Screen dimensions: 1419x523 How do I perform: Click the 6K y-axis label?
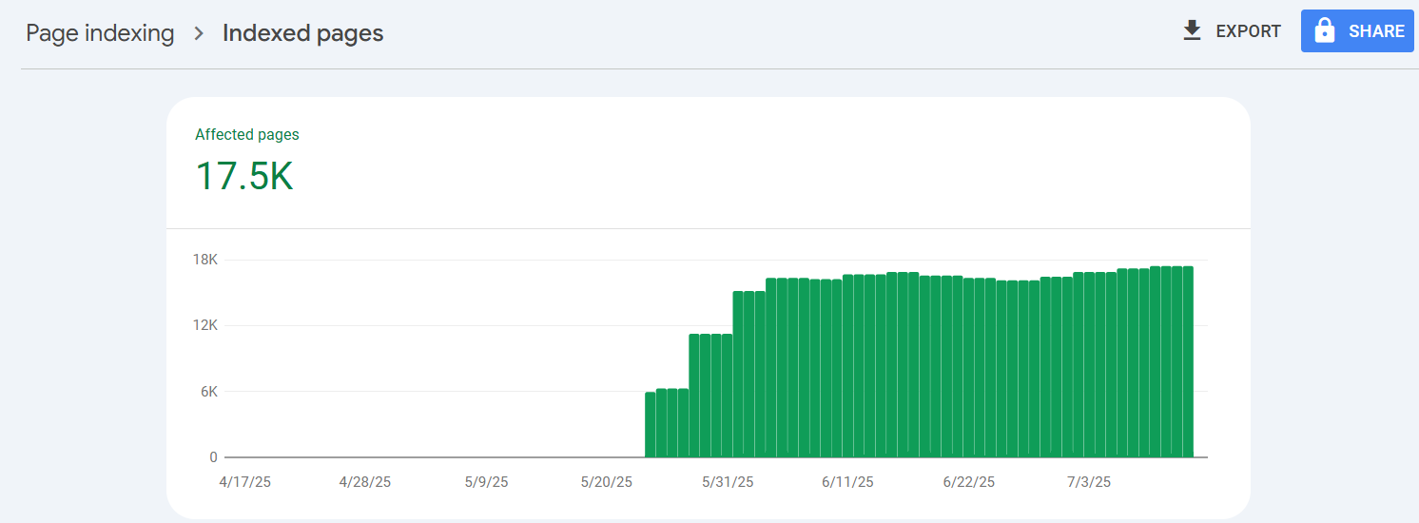pyautogui.click(x=210, y=392)
